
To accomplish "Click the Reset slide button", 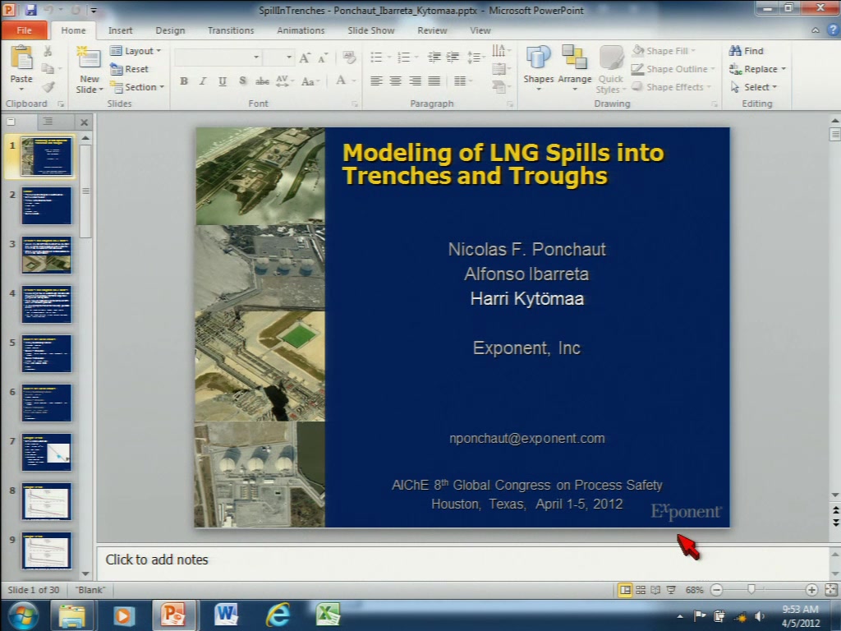I will [x=129, y=69].
